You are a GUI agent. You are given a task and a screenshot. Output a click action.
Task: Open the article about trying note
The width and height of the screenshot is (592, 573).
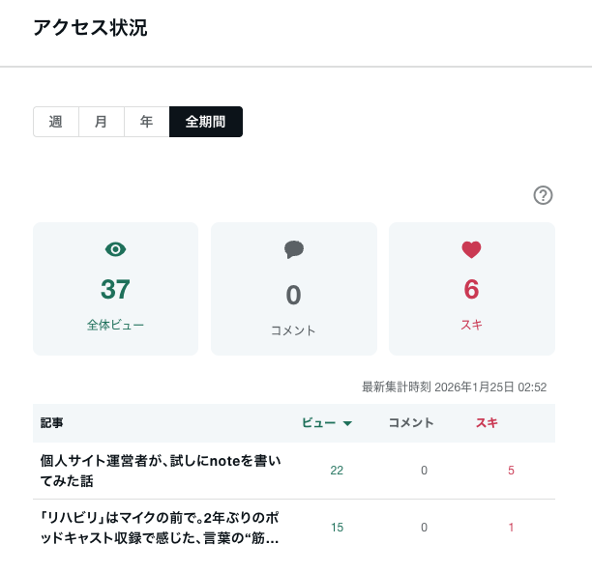pos(161,471)
